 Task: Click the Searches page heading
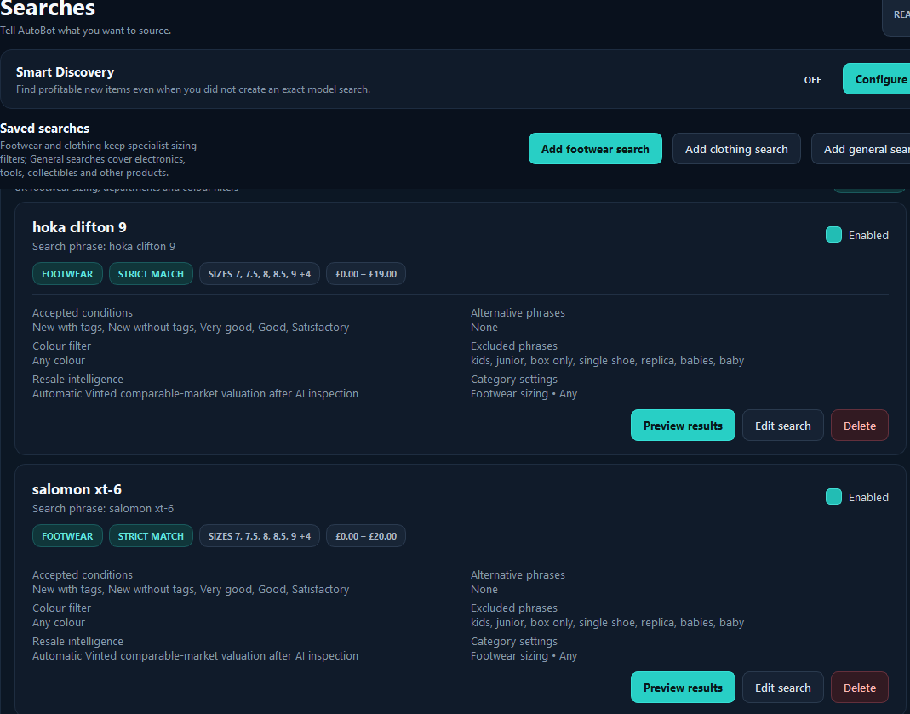pyautogui.click(x=48, y=9)
